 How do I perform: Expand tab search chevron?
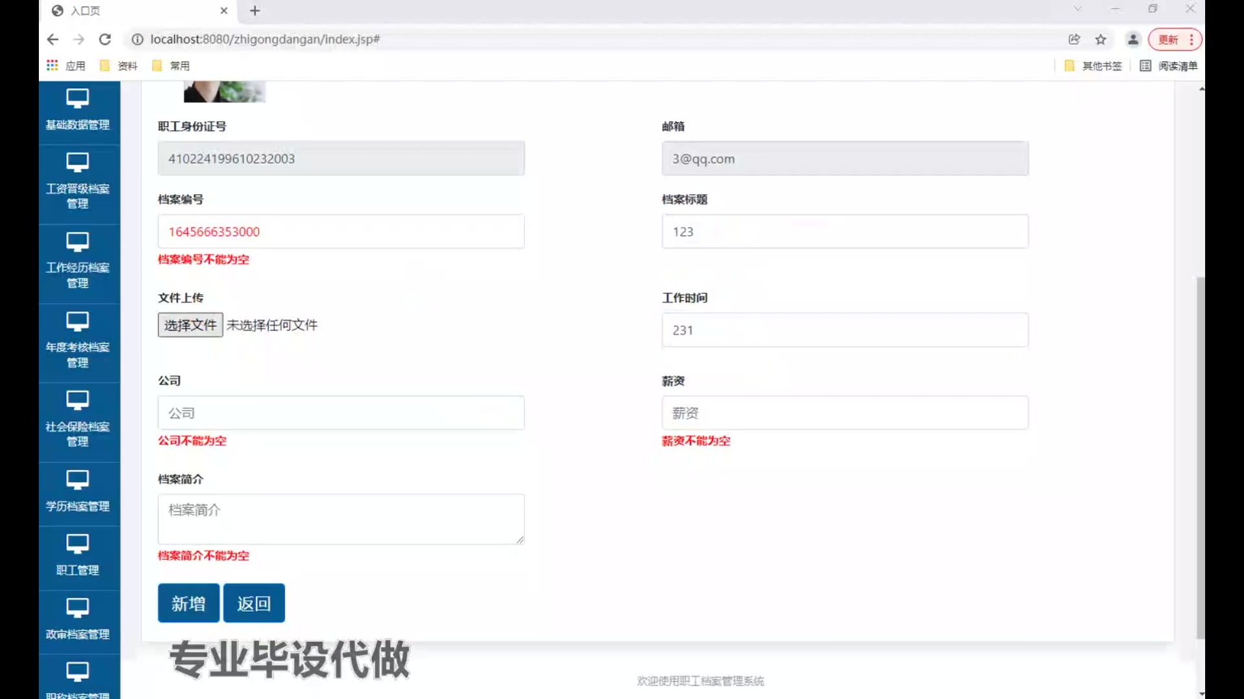click(1077, 9)
